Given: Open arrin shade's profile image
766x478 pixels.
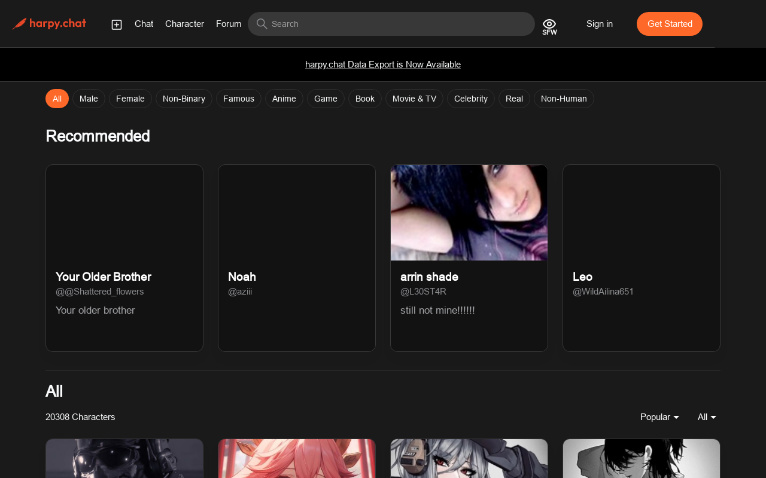Looking at the screenshot, I should click(x=469, y=213).
